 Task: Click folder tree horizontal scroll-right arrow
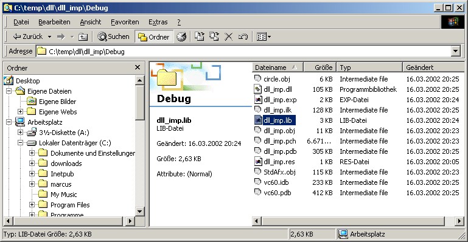(x=130, y=221)
